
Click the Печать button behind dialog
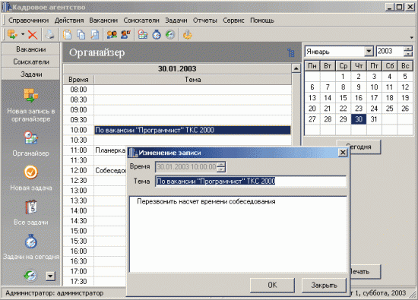[365, 272]
